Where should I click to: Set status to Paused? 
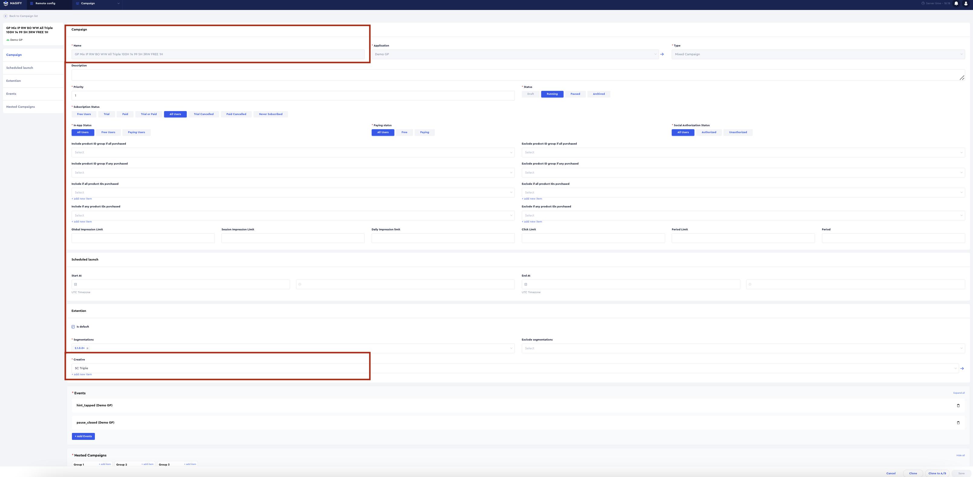(x=575, y=94)
